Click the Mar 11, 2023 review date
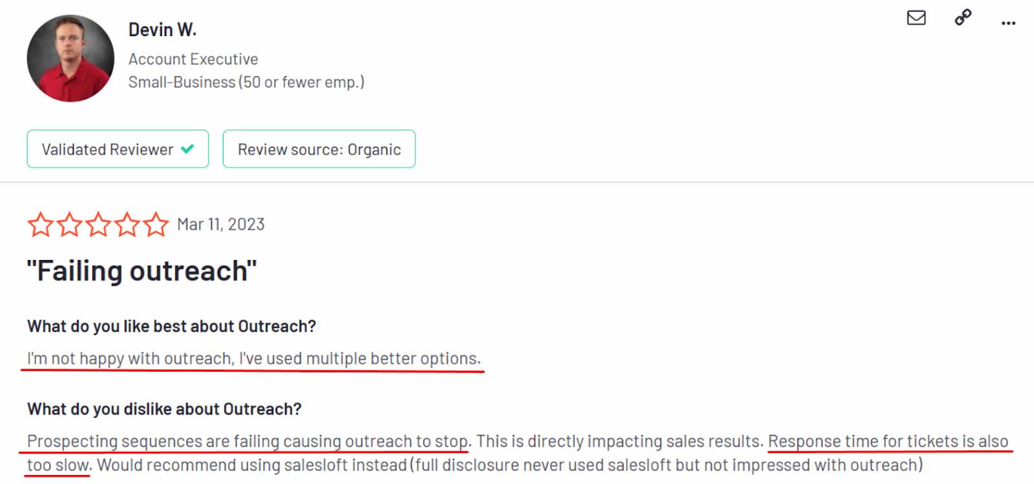The width and height of the screenshot is (1034, 484). coord(220,224)
